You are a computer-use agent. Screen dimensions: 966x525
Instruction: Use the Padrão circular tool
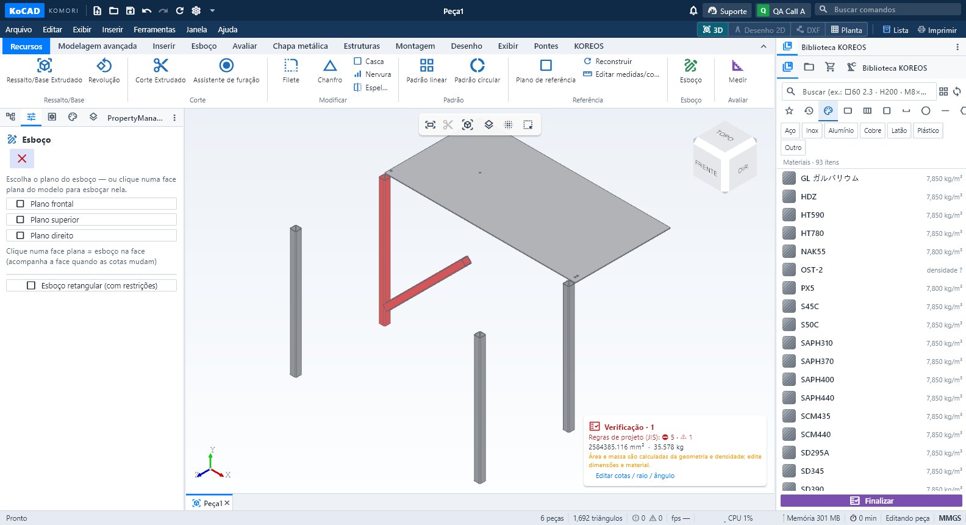(477, 71)
